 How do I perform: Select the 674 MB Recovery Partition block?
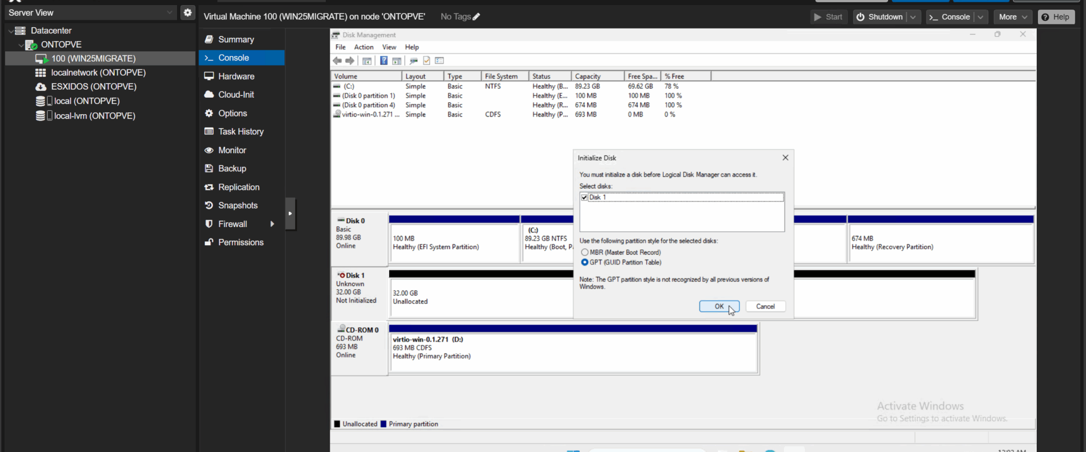[x=941, y=243]
